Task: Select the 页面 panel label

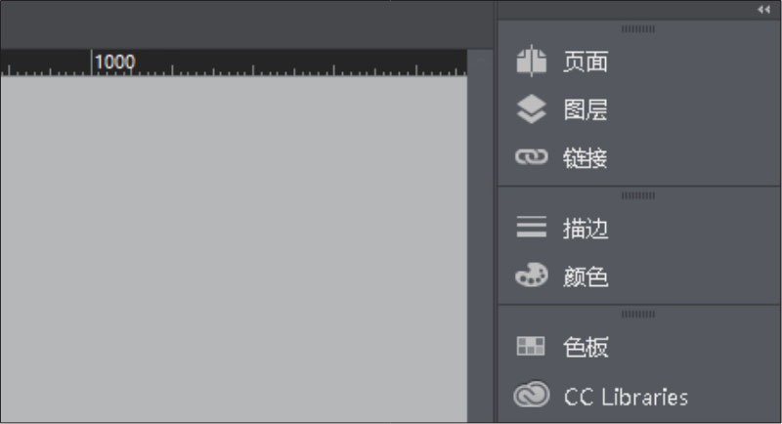Action: point(586,62)
